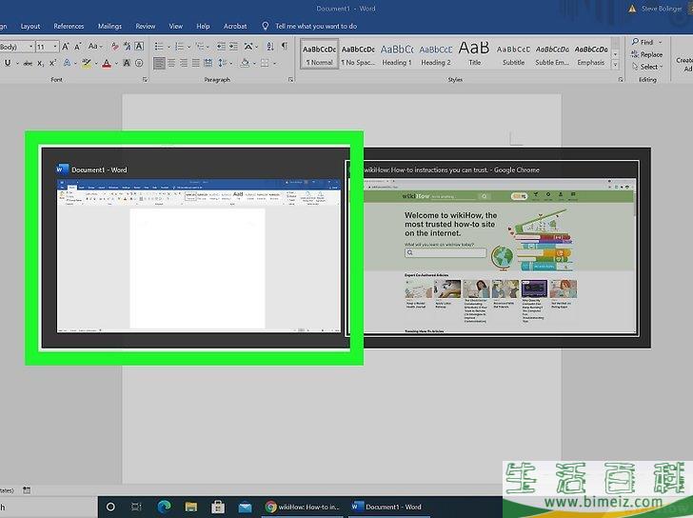Toggle Strikethrough formatting
This screenshot has width=693, height=518.
tap(28, 63)
